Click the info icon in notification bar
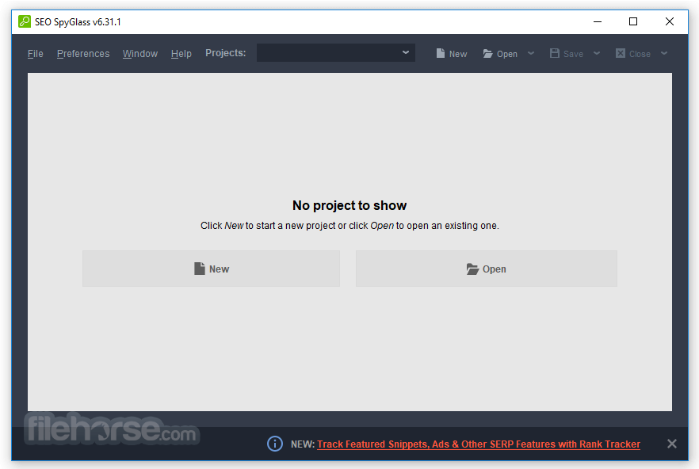699x469 pixels. tap(274, 444)
